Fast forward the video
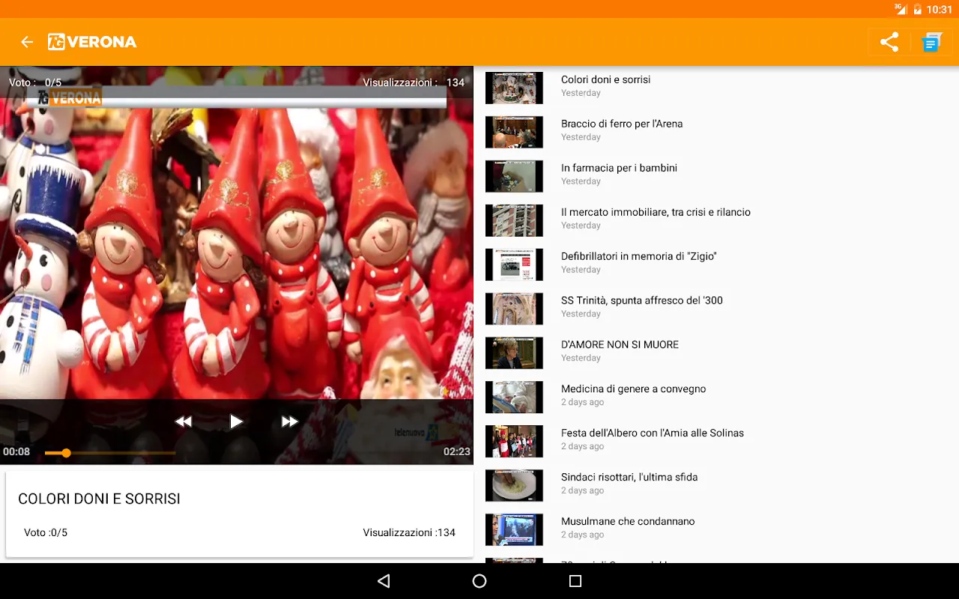The width and height of the screenshot is (959, 599). [289, 422]
